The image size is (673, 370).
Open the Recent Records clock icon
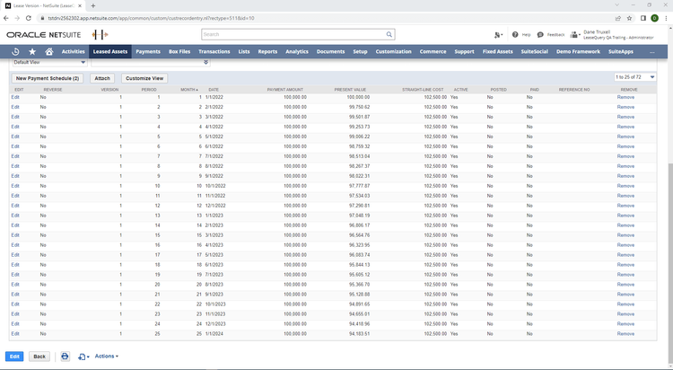tap(15, 51)
